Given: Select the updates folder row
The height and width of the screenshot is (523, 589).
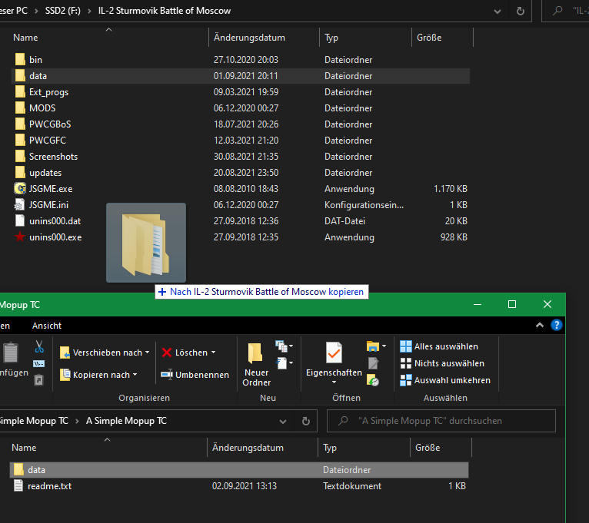Looking at the screenshot, I should coord(241,173).
